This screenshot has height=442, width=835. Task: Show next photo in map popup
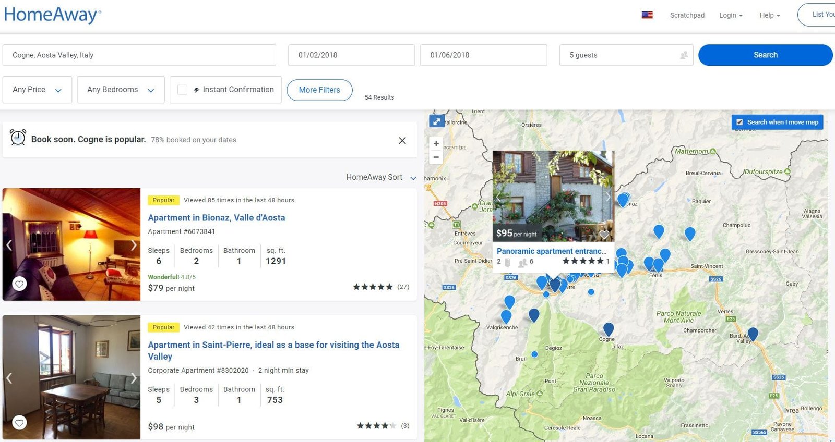click(607, 197)
